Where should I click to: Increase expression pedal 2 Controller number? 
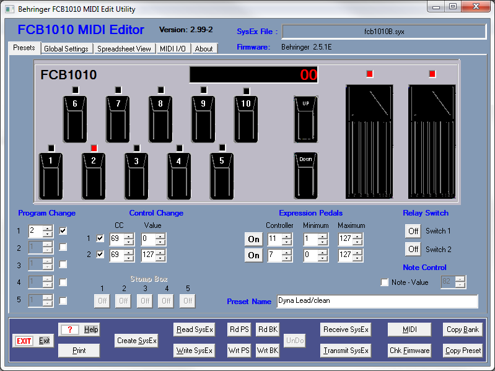pos(287,252)
